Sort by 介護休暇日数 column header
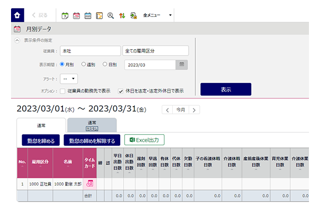The image size is (320, 212). 232,163
